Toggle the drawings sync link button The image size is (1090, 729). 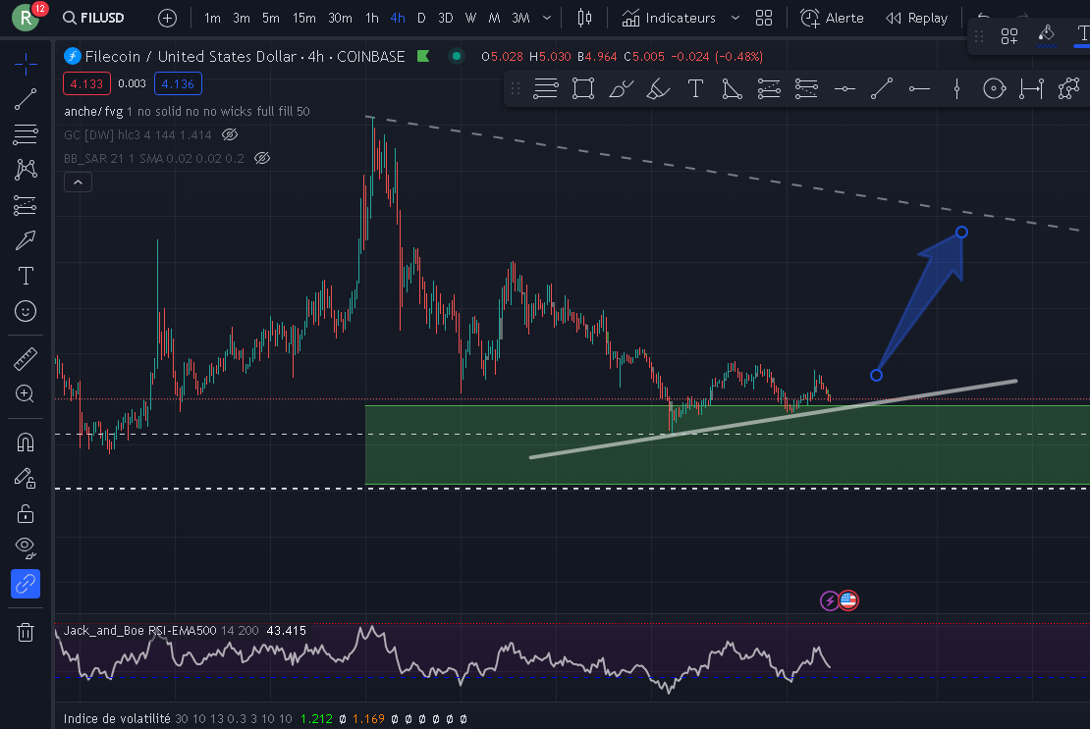point(26,584)
